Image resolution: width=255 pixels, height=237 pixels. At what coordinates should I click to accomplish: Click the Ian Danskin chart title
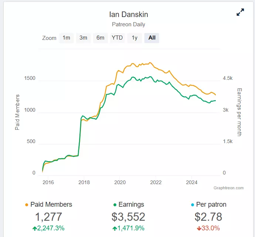pos(129,14)
